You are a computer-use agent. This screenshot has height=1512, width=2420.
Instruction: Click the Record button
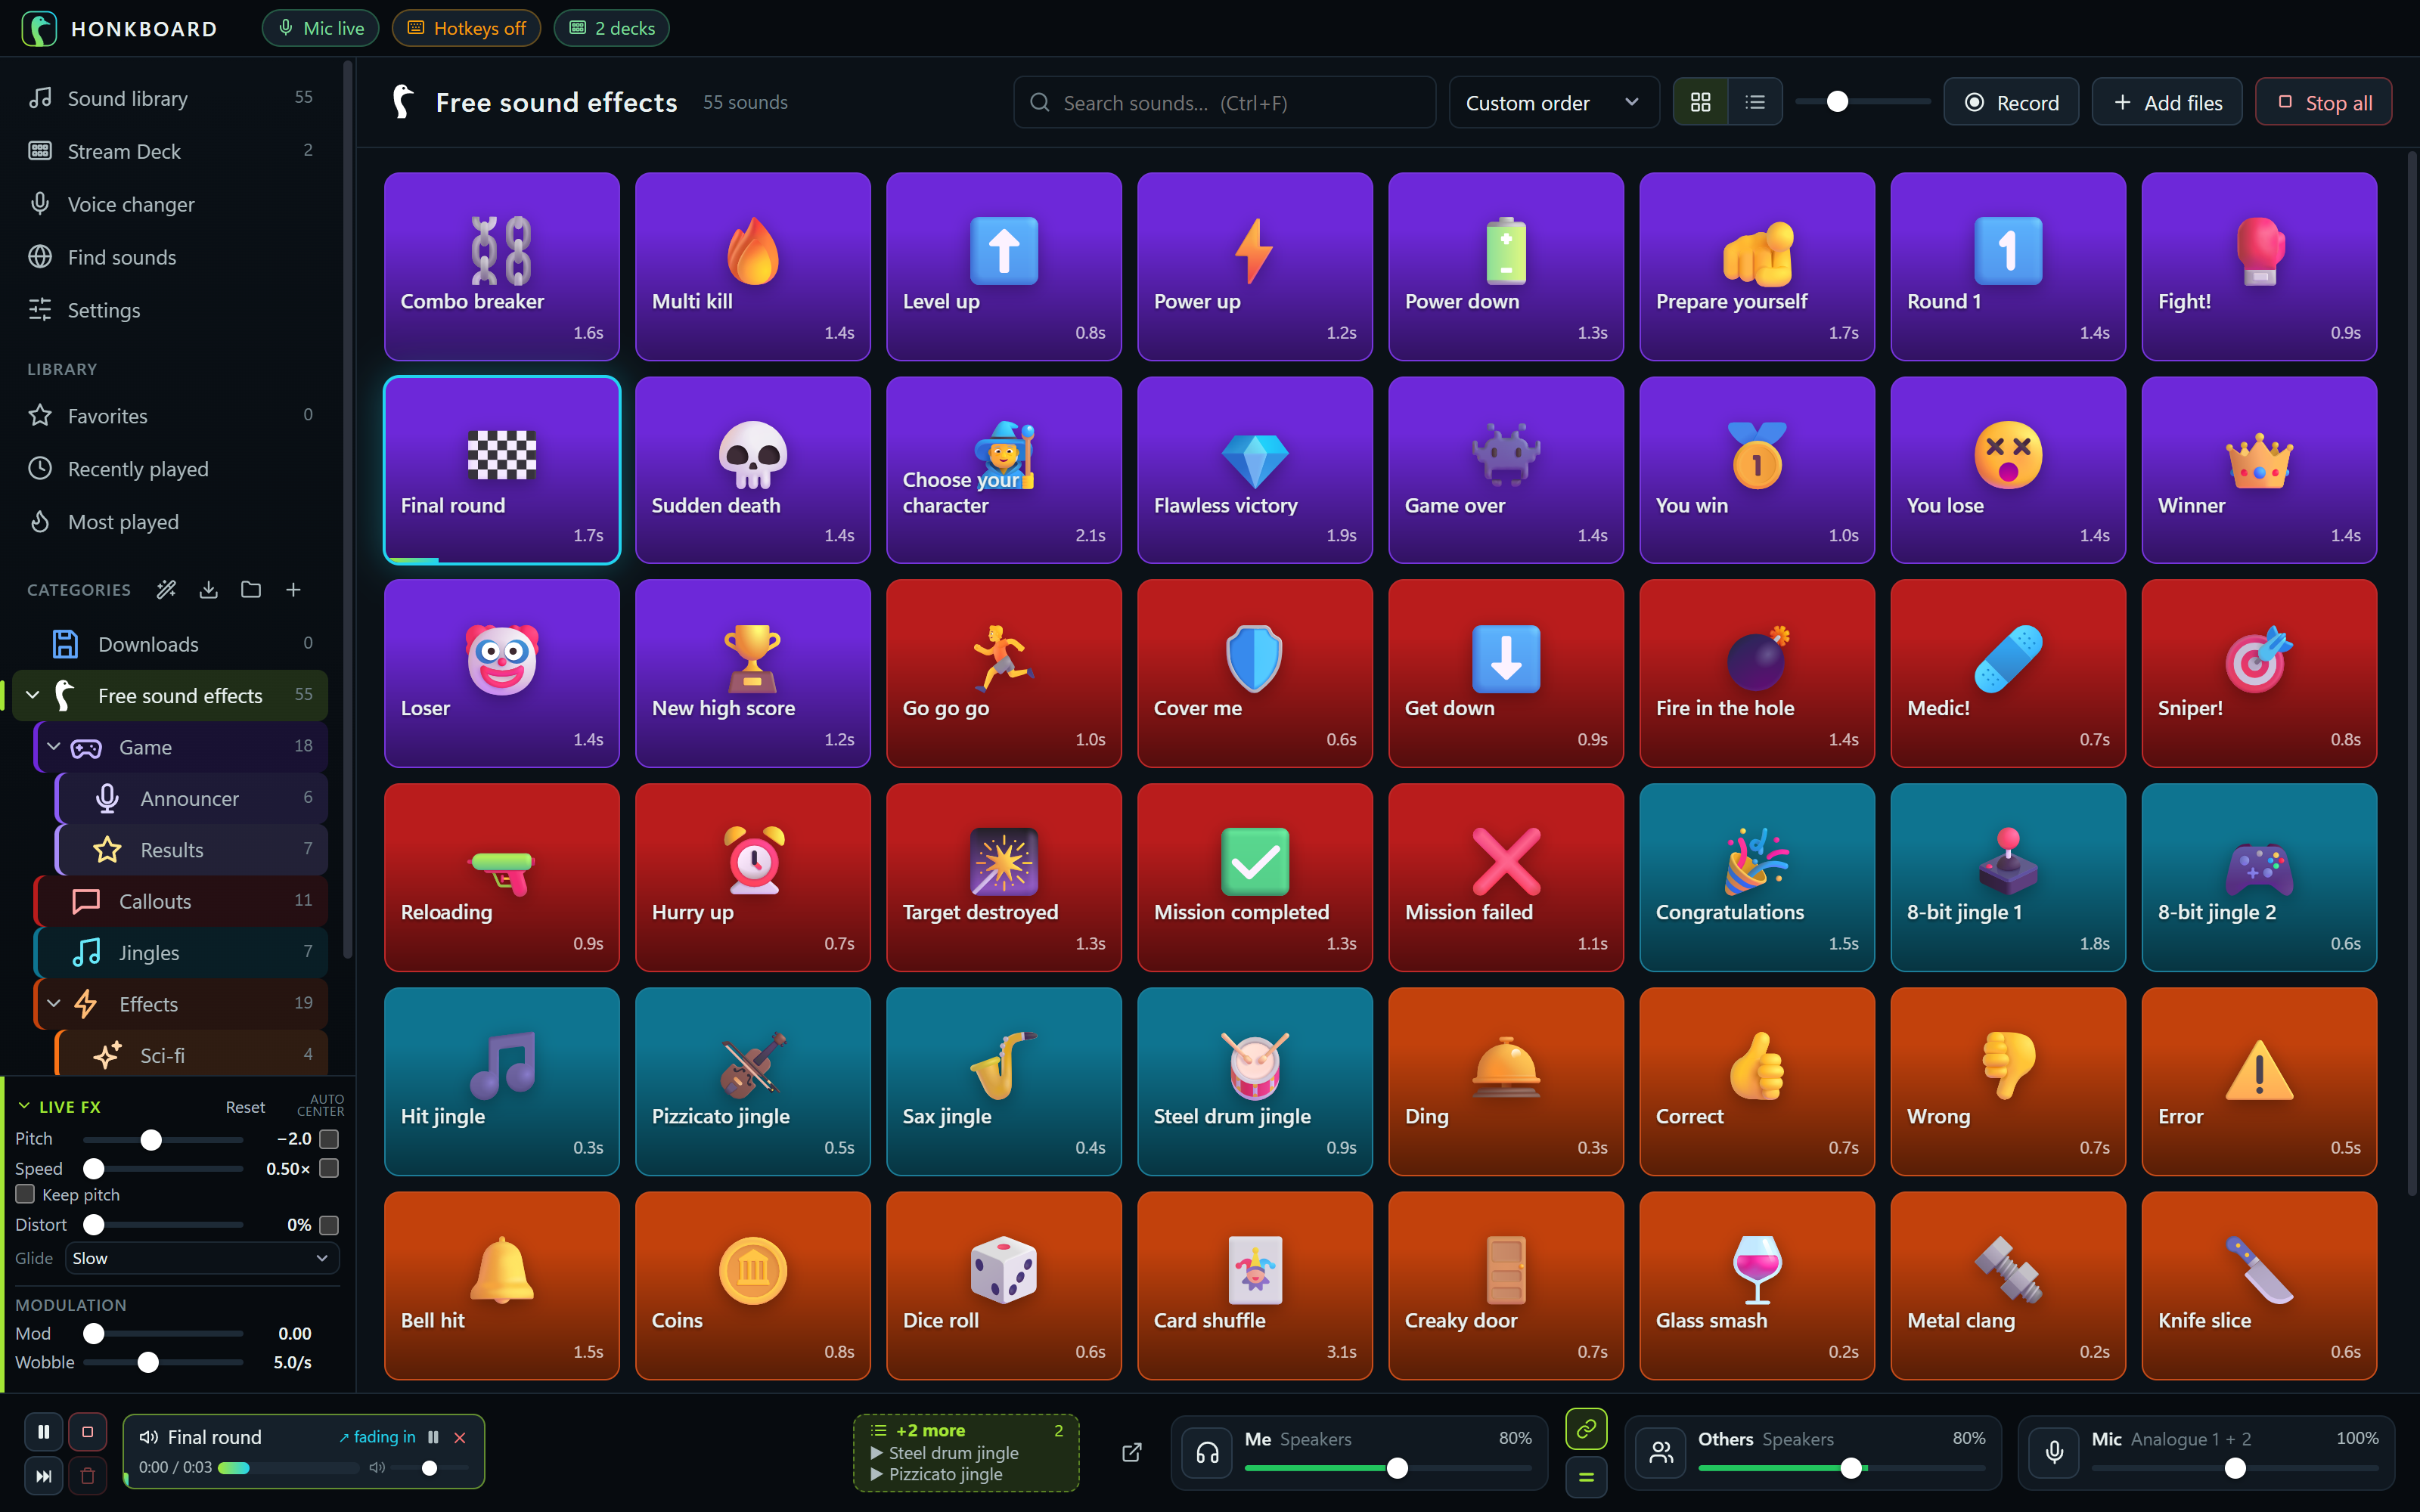pos(2011,102)
